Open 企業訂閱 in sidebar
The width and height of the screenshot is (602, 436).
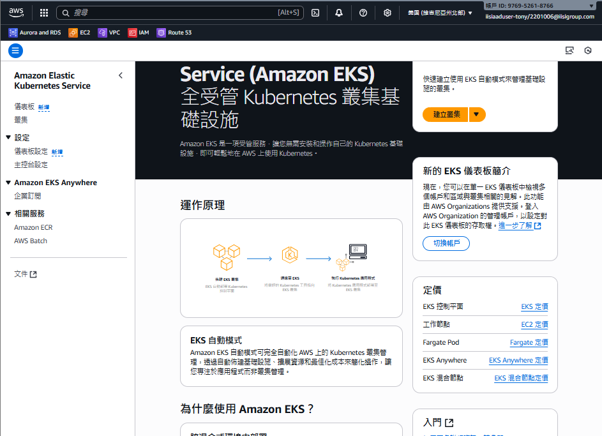(x=27, y=196)
